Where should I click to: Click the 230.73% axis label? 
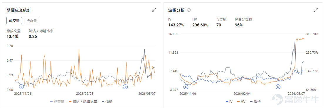tap(312, 53)
